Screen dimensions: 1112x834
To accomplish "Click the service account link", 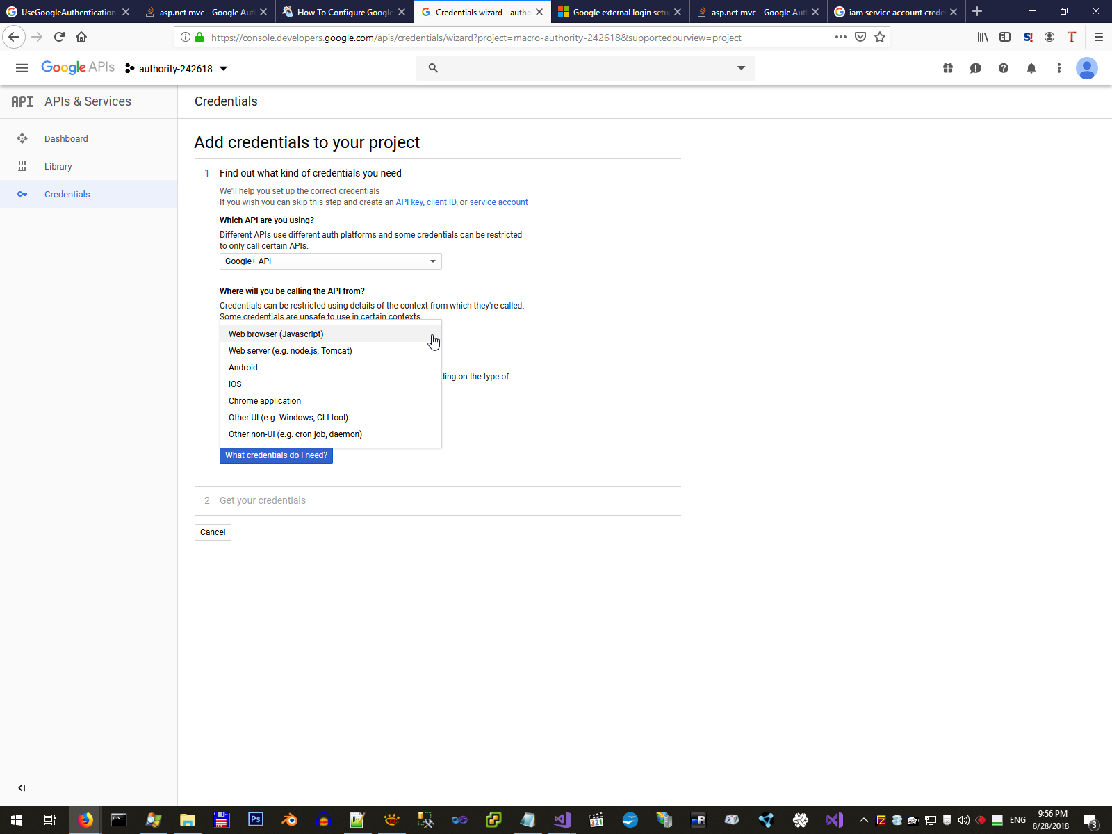I will (x=499, y=202).
